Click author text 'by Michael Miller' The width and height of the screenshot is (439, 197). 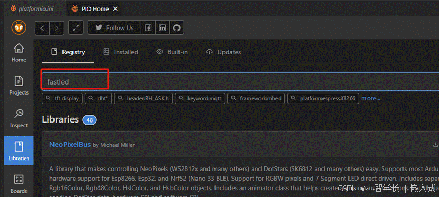click(114, 145)
